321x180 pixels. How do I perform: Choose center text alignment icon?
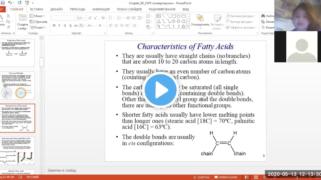tap(116, 25)
